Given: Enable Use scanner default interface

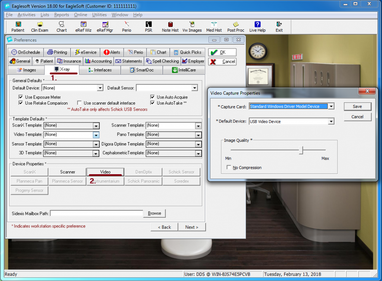Looking at the screenshot, I should click(x=80, y=103).
